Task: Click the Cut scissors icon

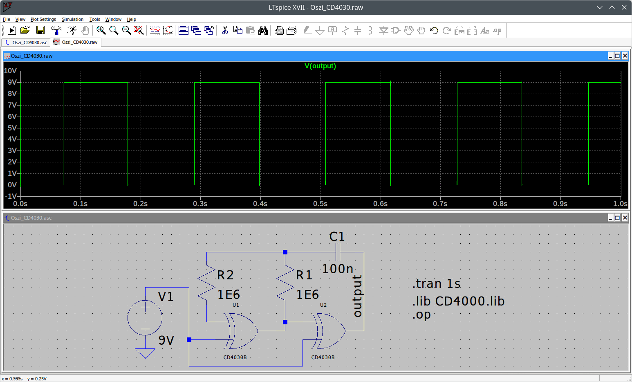Action: (225, 30)
